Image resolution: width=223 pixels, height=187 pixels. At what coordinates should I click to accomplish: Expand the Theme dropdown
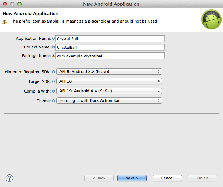[x=109, y=100]
